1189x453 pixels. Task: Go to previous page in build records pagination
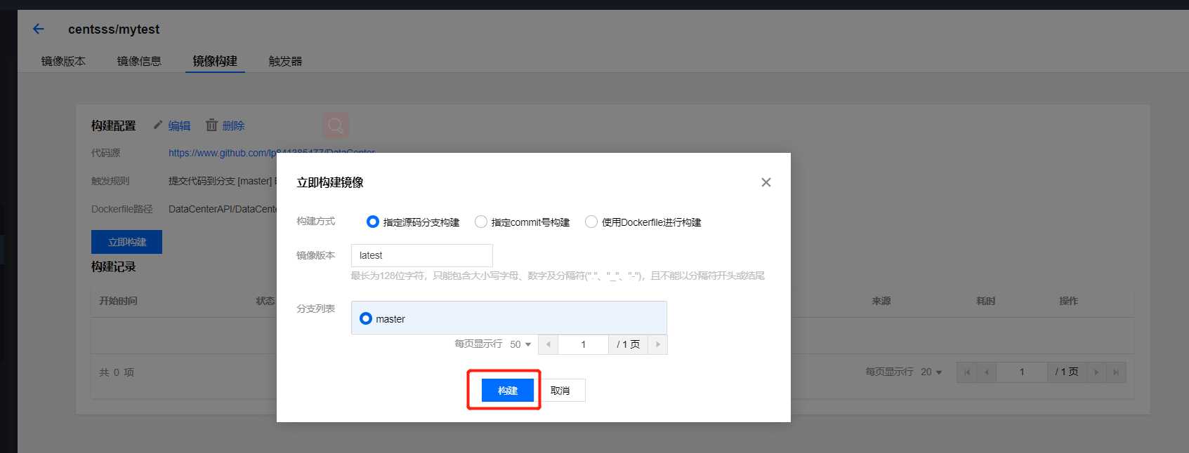987,372
